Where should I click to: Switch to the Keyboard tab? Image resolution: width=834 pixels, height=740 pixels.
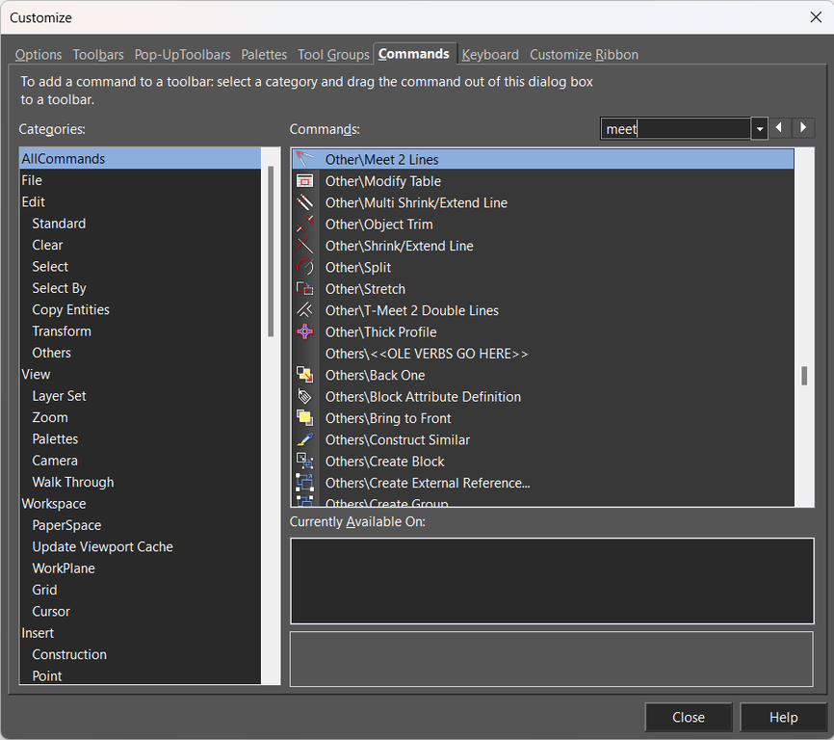tap(490, 55)
